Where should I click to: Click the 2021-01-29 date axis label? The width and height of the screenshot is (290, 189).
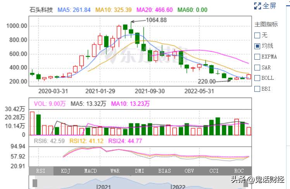(x=100, y=91)
